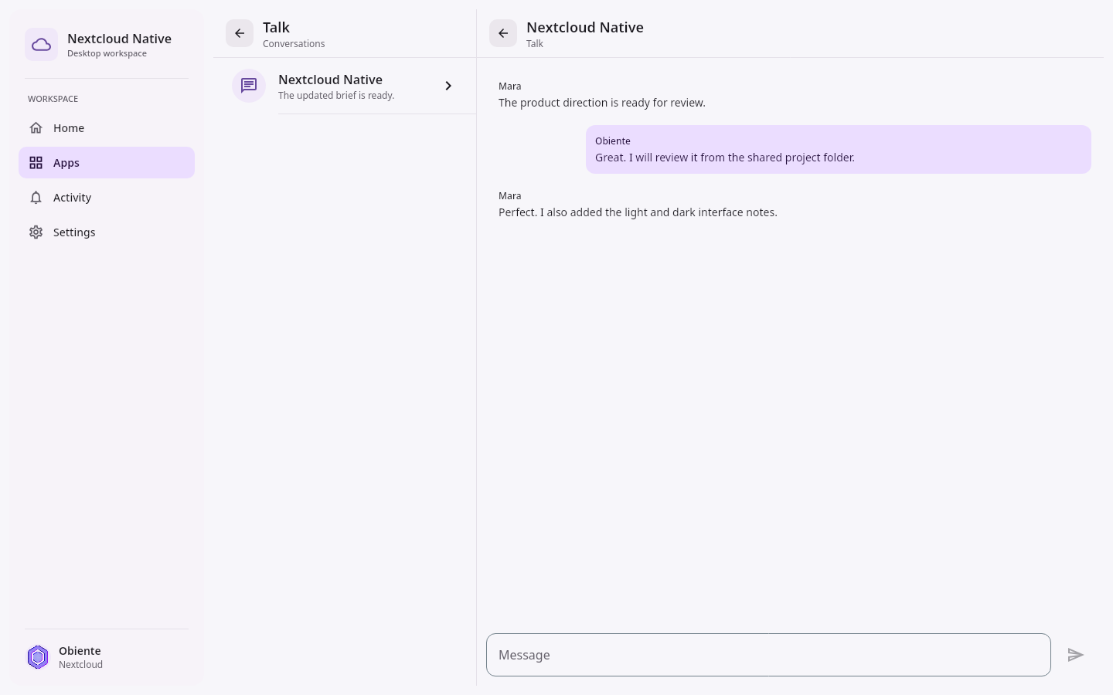
Task: Select message about light and dark interface notes
Action: click(638, 212)
